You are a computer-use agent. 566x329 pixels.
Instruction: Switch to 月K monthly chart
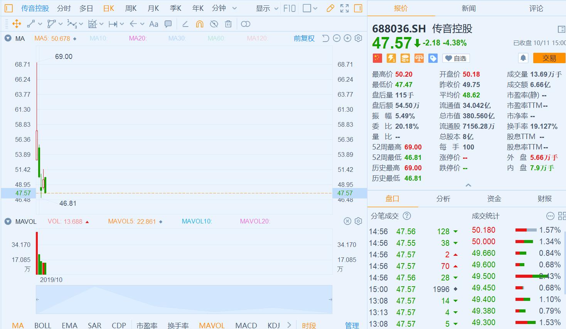(153, 8)
